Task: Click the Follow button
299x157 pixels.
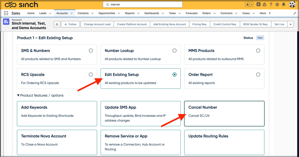Action: pyautogui.click(x=70, y=24)
